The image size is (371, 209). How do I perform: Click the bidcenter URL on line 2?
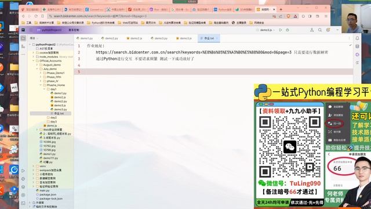[194, 52]
